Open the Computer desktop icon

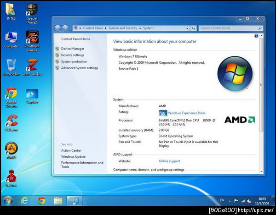pos(11,39)
